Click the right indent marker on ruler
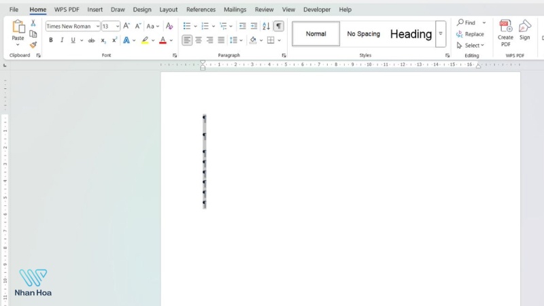This screenshot has height=306, width=544. [x=479, y=65]
